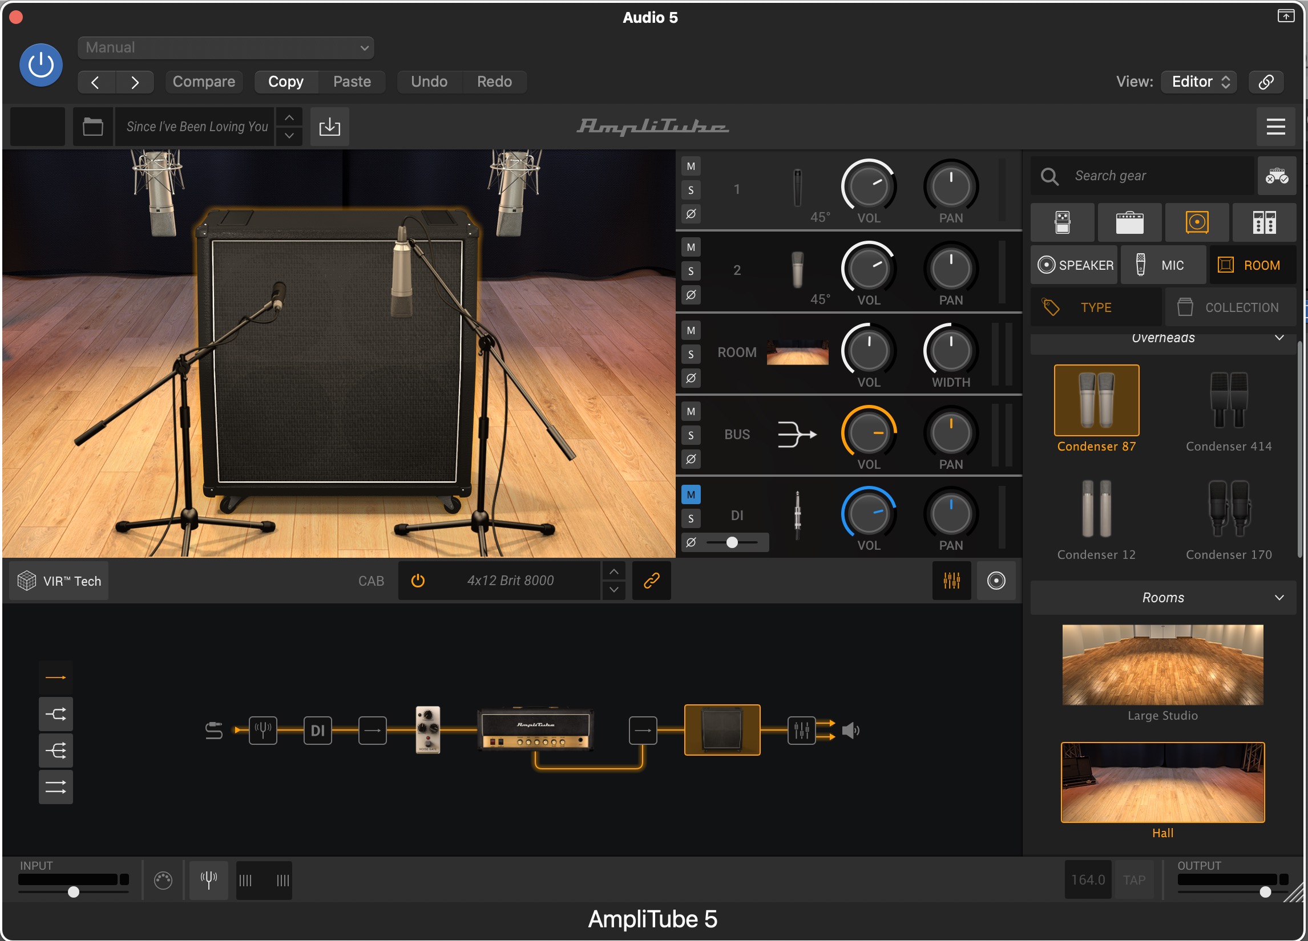Toggle the cab-amp link chain icon
Viewport: 1308px width, 941px height.
pos(651,580)
